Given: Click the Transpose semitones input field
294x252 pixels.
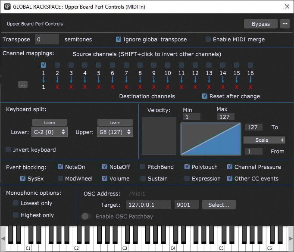Looking at the screenshot, I should [x=47, y=39].
